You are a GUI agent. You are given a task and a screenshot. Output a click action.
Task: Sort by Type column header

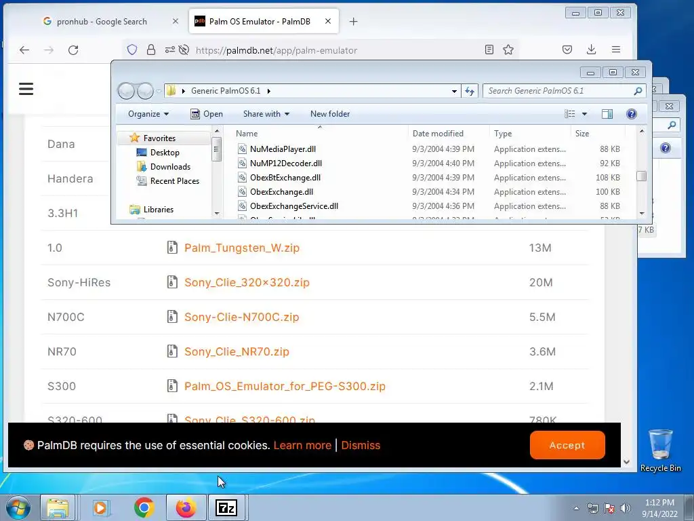pyautogui.click(x=503, y=134)
